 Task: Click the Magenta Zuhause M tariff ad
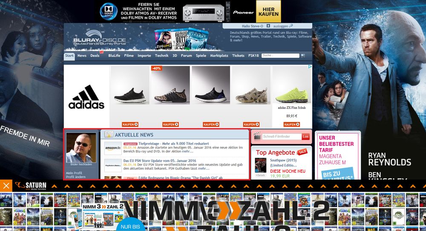338,156
